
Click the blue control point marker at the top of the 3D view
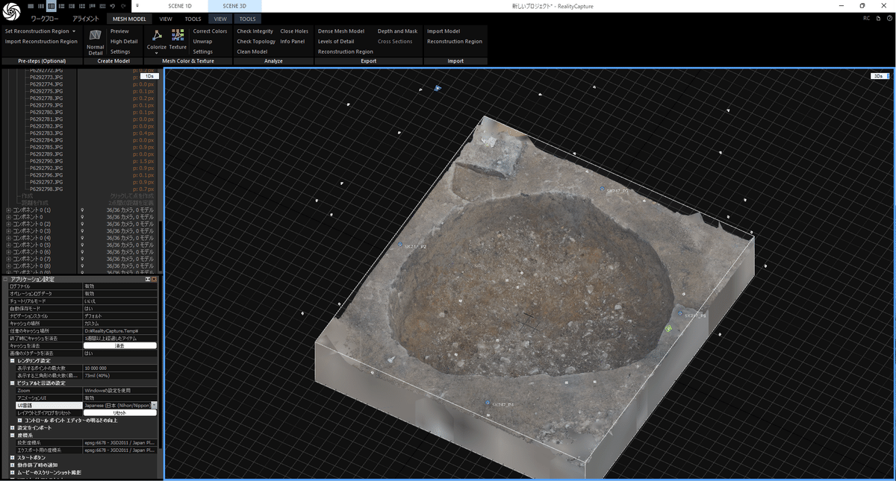[x=438, y=89]
